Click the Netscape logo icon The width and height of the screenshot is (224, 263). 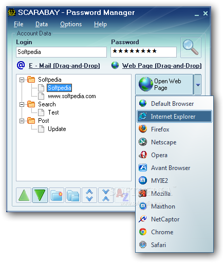pyautogui.click(x=143, y=142)
